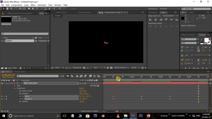Screen dimensions: 212x119
Task: Click align layers right icon
Action: pyautogui.click(x=161, y=20)
